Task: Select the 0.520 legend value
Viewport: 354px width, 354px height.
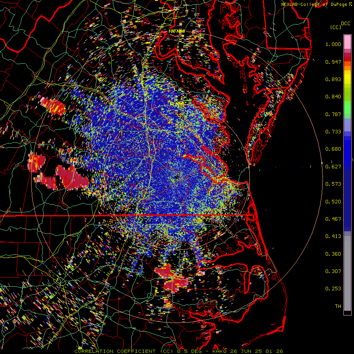Action: click(333, 202)
